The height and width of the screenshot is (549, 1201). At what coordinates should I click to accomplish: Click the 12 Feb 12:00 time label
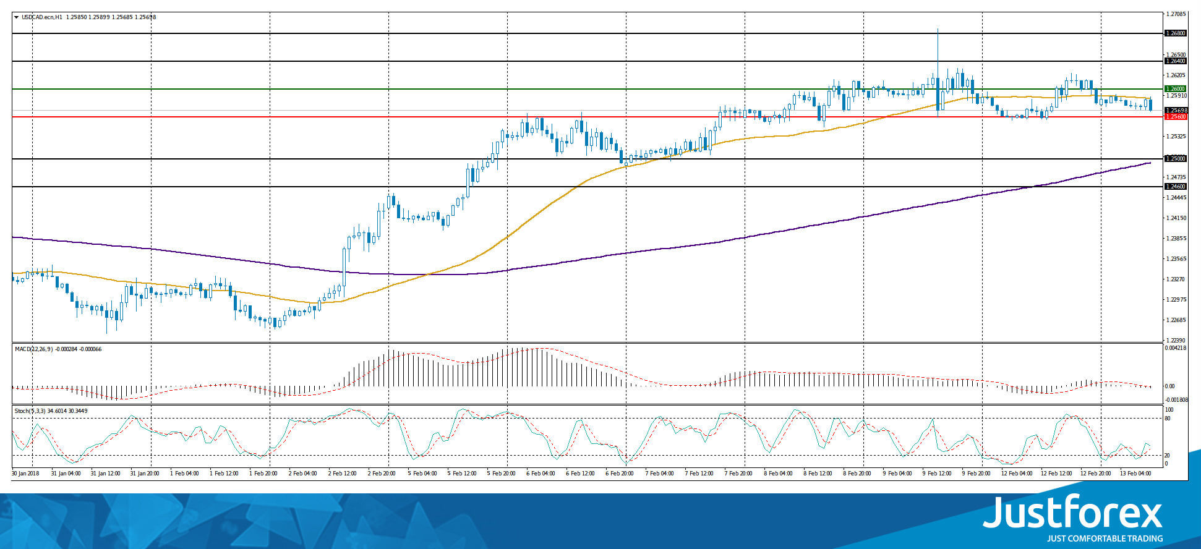[1056, 474]
